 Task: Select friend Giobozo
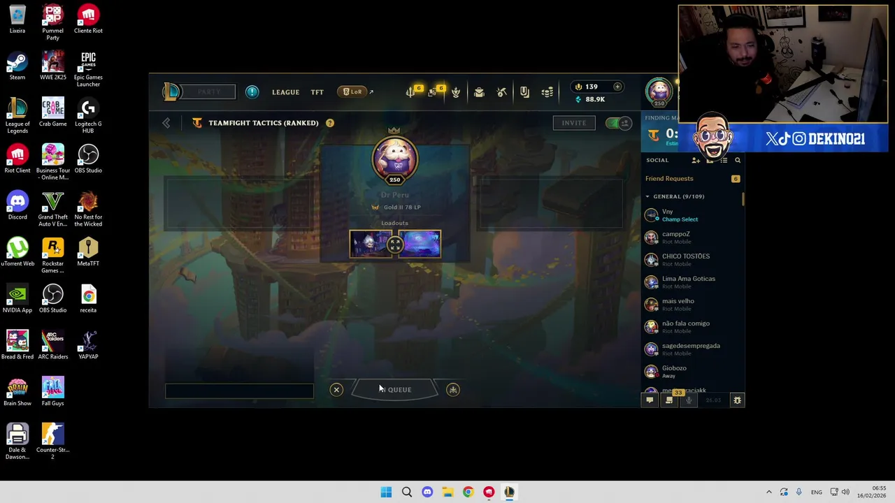[692, 372]
